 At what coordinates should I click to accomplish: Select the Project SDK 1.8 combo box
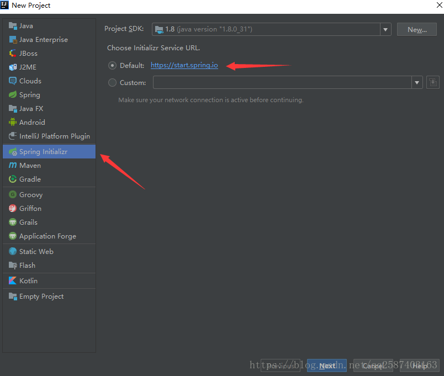[272, 29]
